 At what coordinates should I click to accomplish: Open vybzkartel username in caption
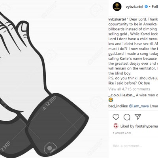pos(117,19)
